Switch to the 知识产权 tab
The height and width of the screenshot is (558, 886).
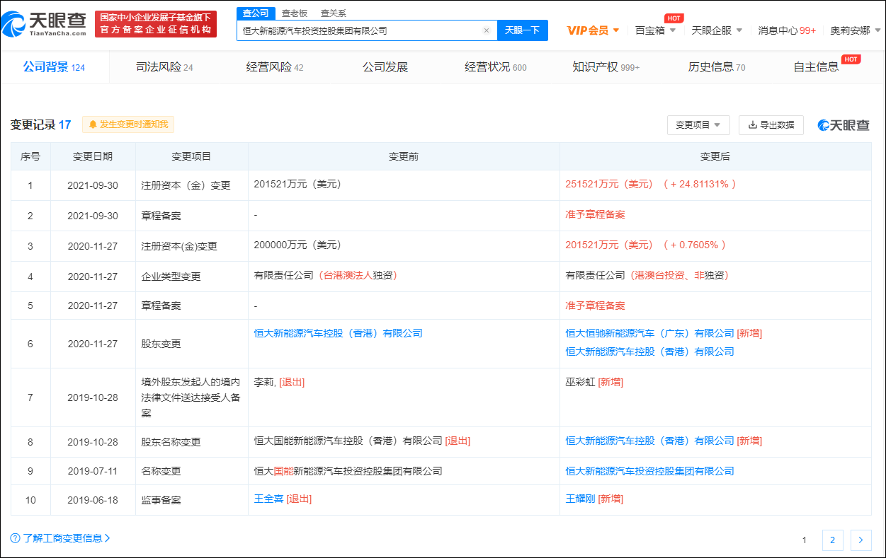(x=606, y=67)
